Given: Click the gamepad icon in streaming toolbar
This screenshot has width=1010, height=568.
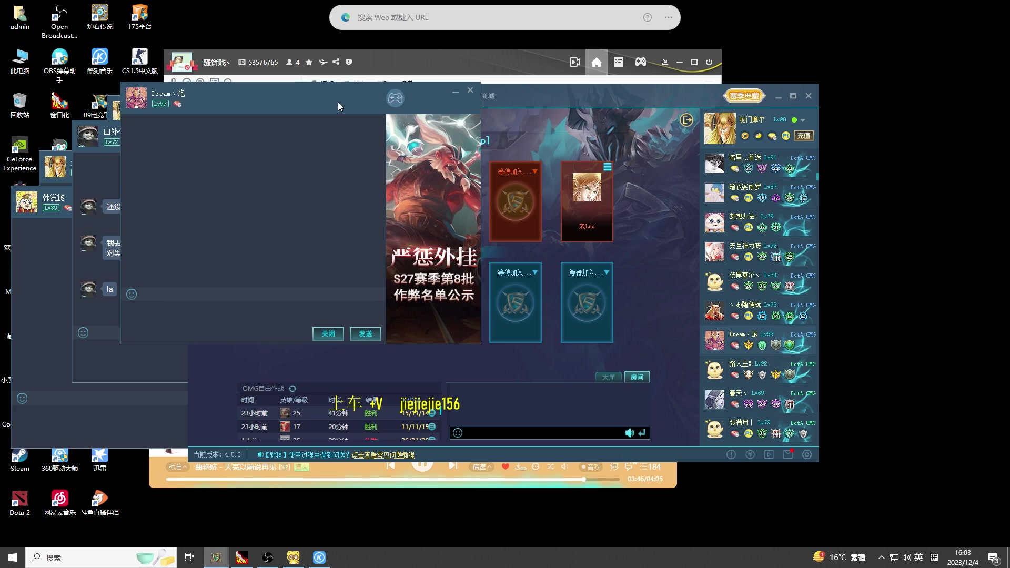Looking at the screenshot, I should click(640, 62).
